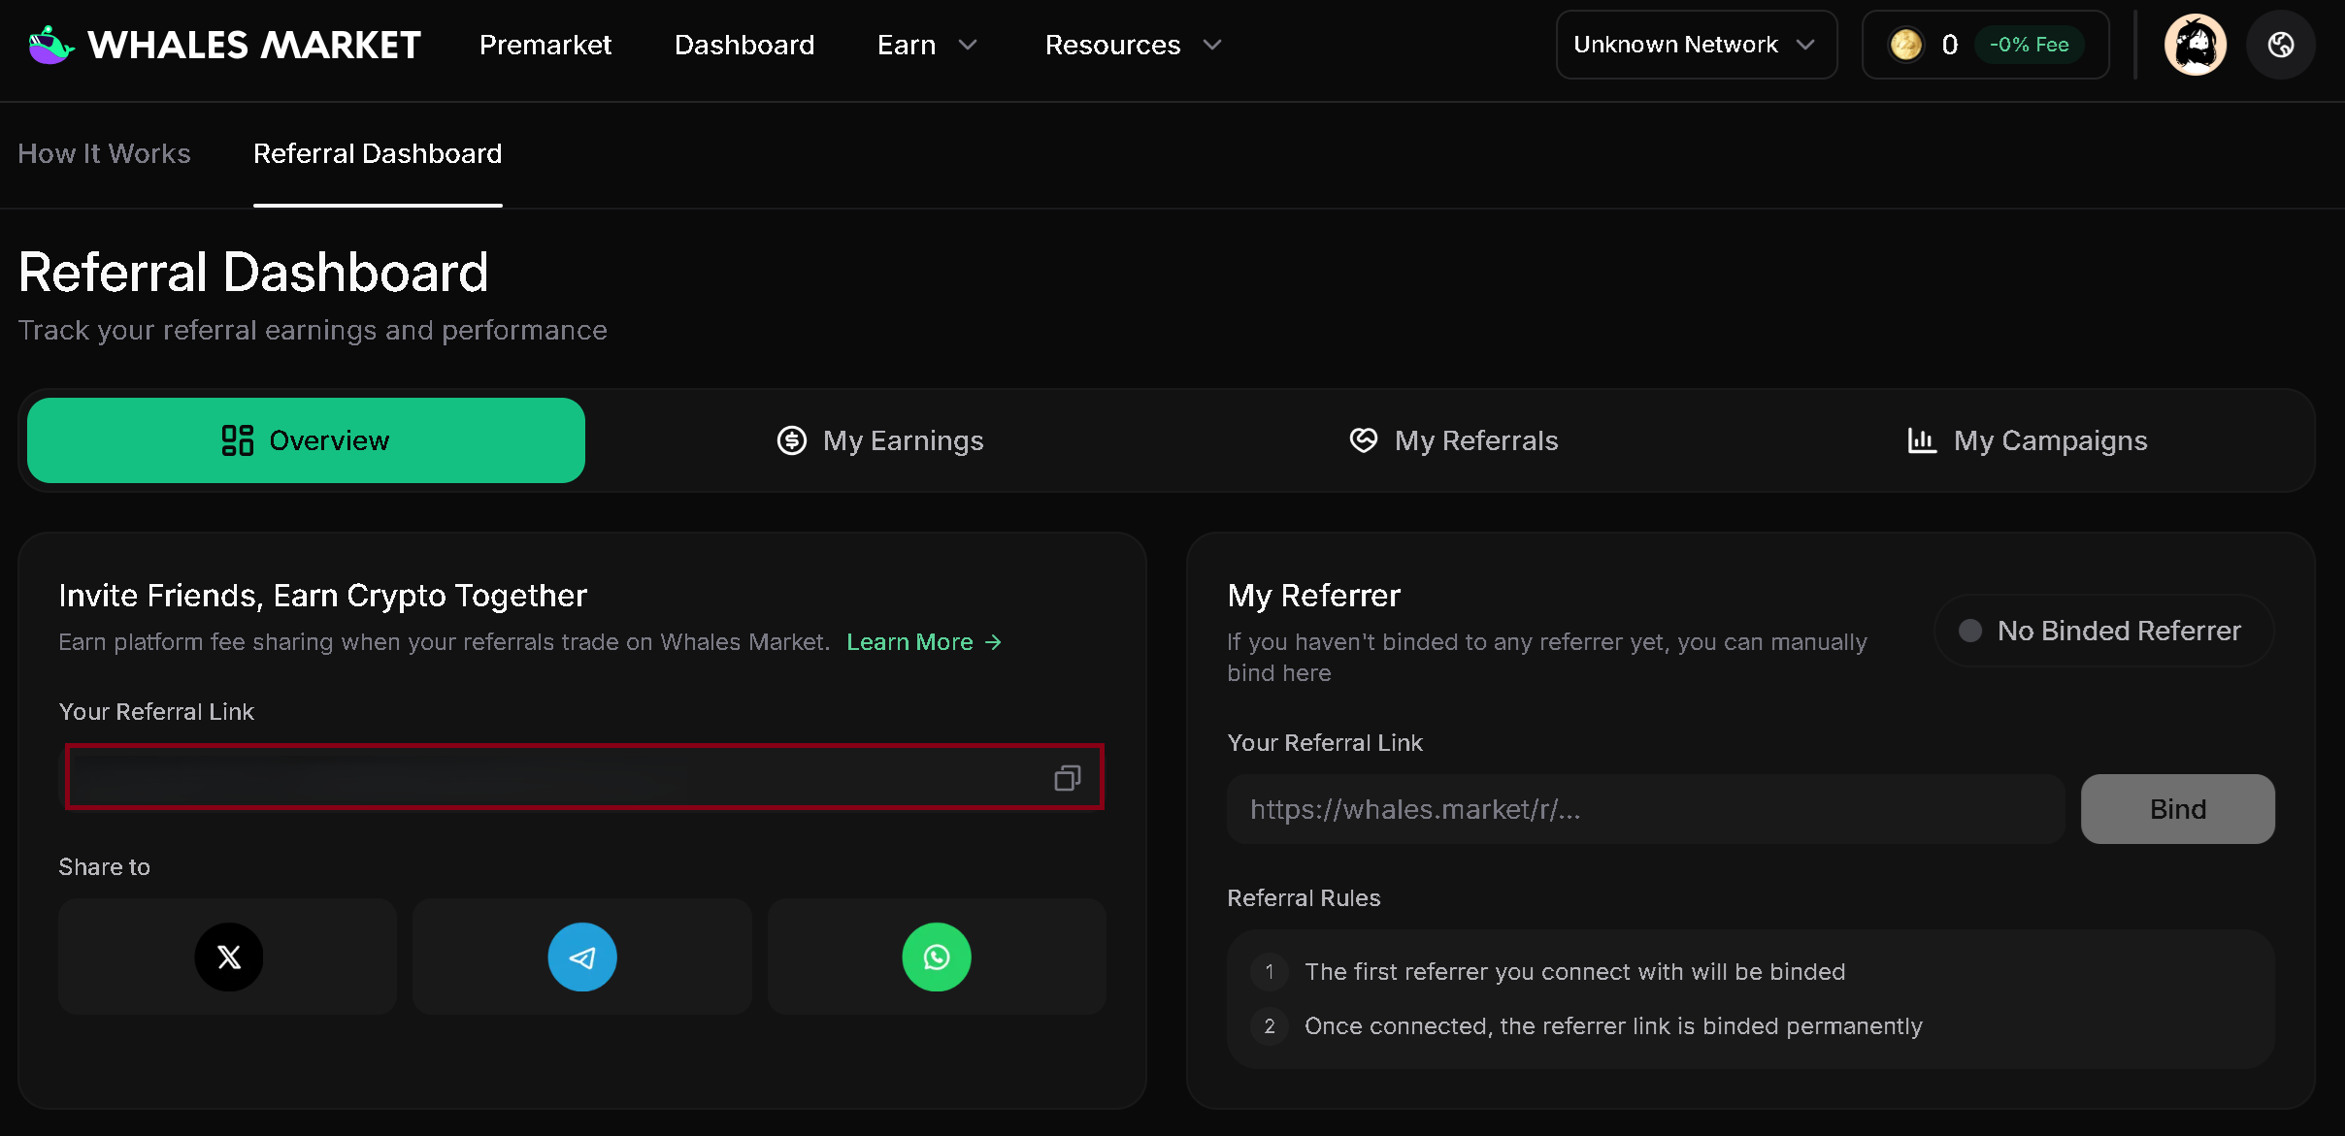Select the Overview grid icon
Image resolution: width=2345 pixels, height=1136 pixels.
coord(236,439)
